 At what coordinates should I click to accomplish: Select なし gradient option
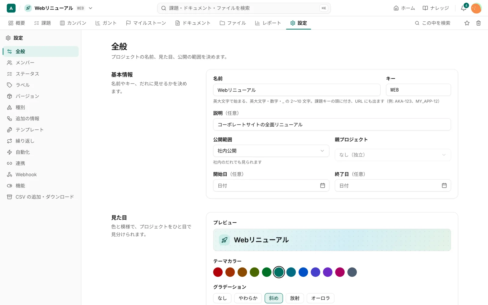[x=222, y=298]
